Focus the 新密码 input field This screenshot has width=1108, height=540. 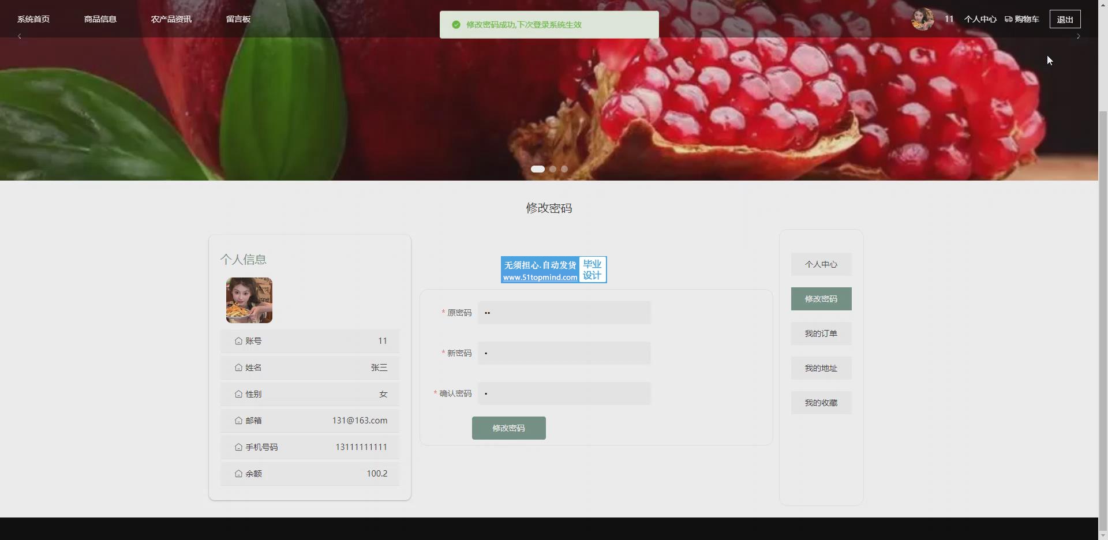point(564,353)
